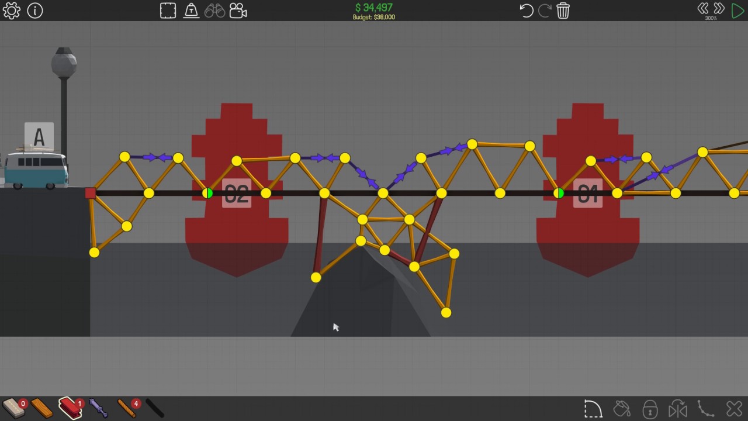Select checkpoint flag A
The height and width of the screenshot is (421, 748).
pyautogui.click(x=39, y=138)
